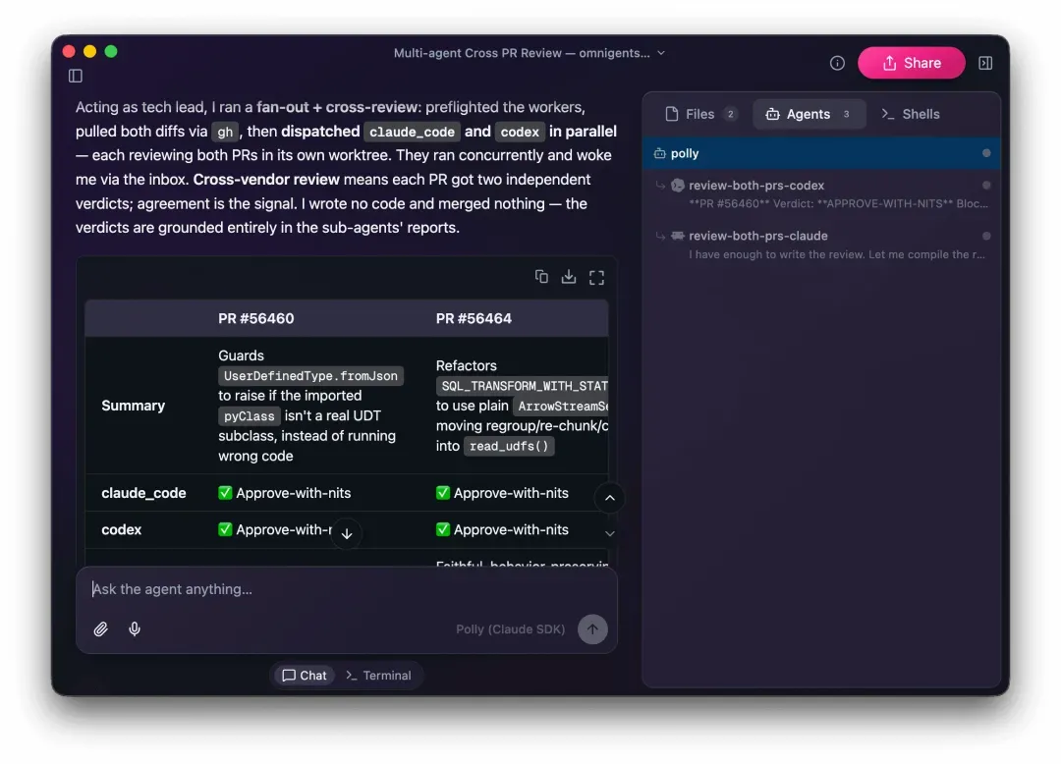Image resolution: width=1061 pixels, height=764 pixels.
Task: Focus the Ask the agent anything input
Action: click(347, 589)
